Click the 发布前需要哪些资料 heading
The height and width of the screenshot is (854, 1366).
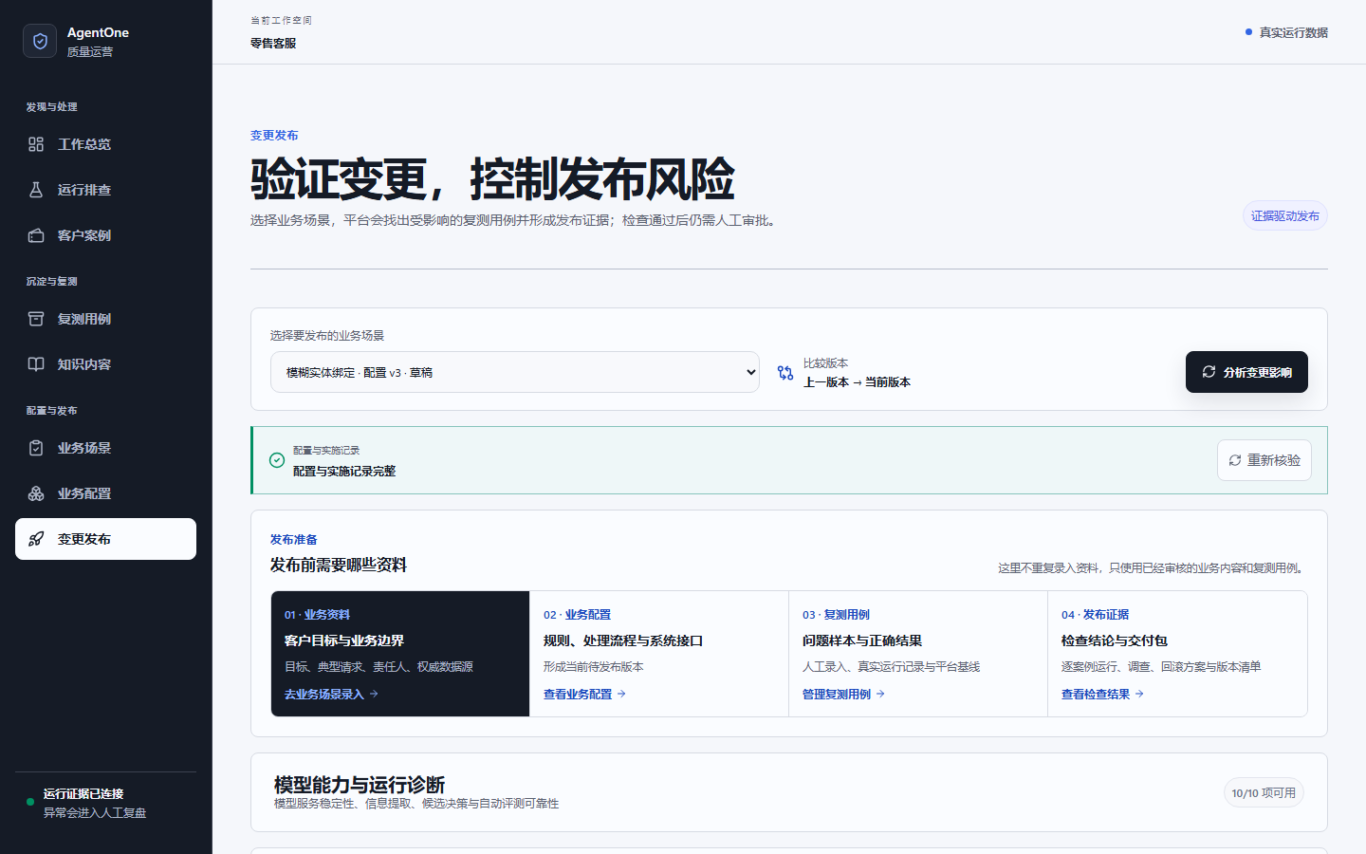[339, 565]
